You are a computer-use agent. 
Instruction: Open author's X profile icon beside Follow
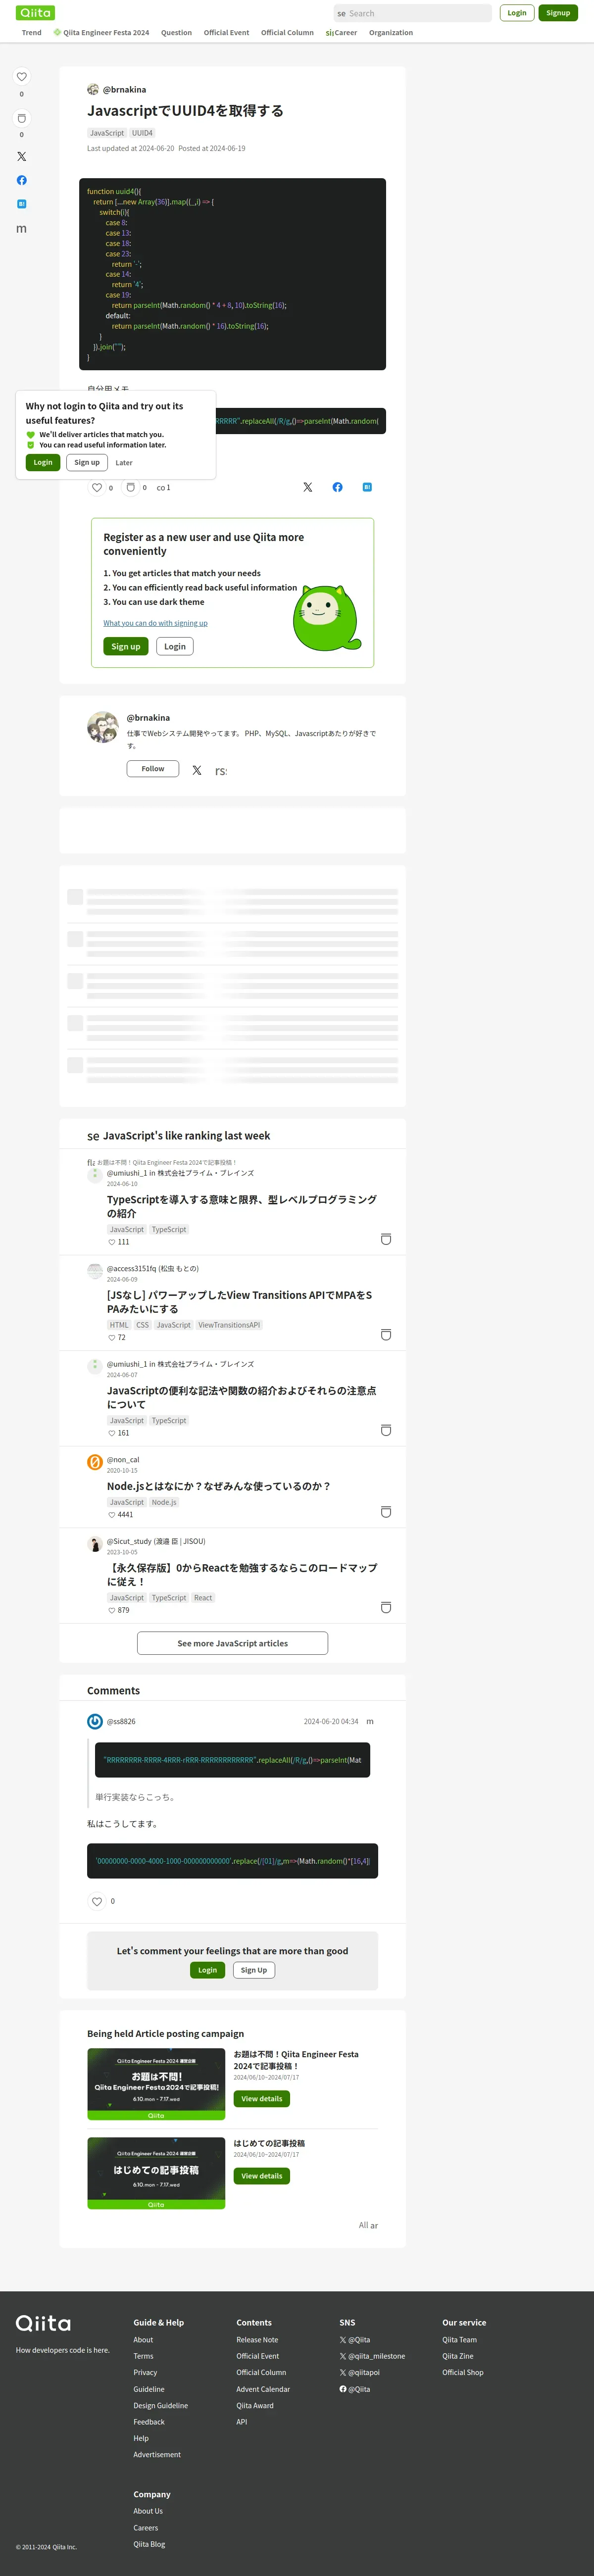coord(197,770)
